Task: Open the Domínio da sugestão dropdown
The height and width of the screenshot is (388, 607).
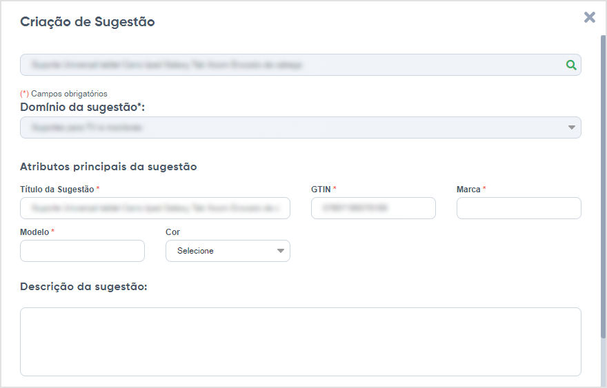Action: point(301,127)
